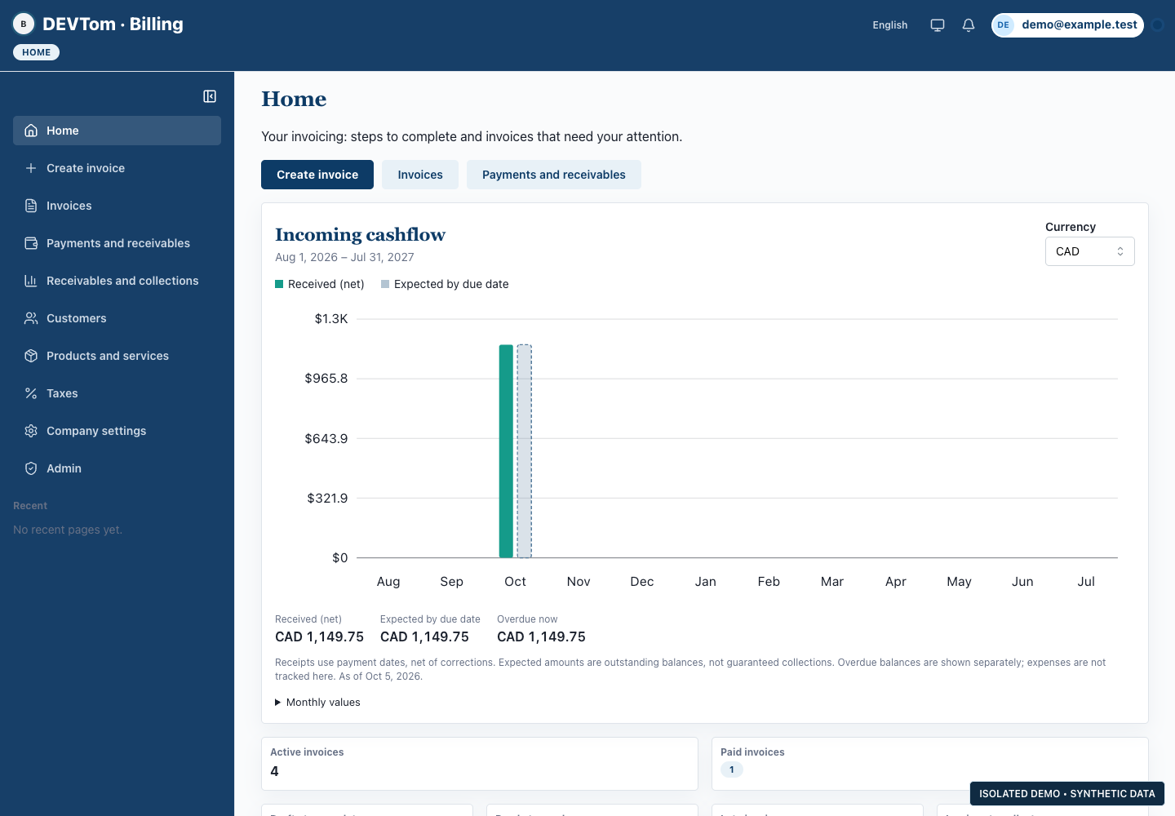Open the Paid invoices card
Screen dimensions: 1175x816
(x=930, y=764)
